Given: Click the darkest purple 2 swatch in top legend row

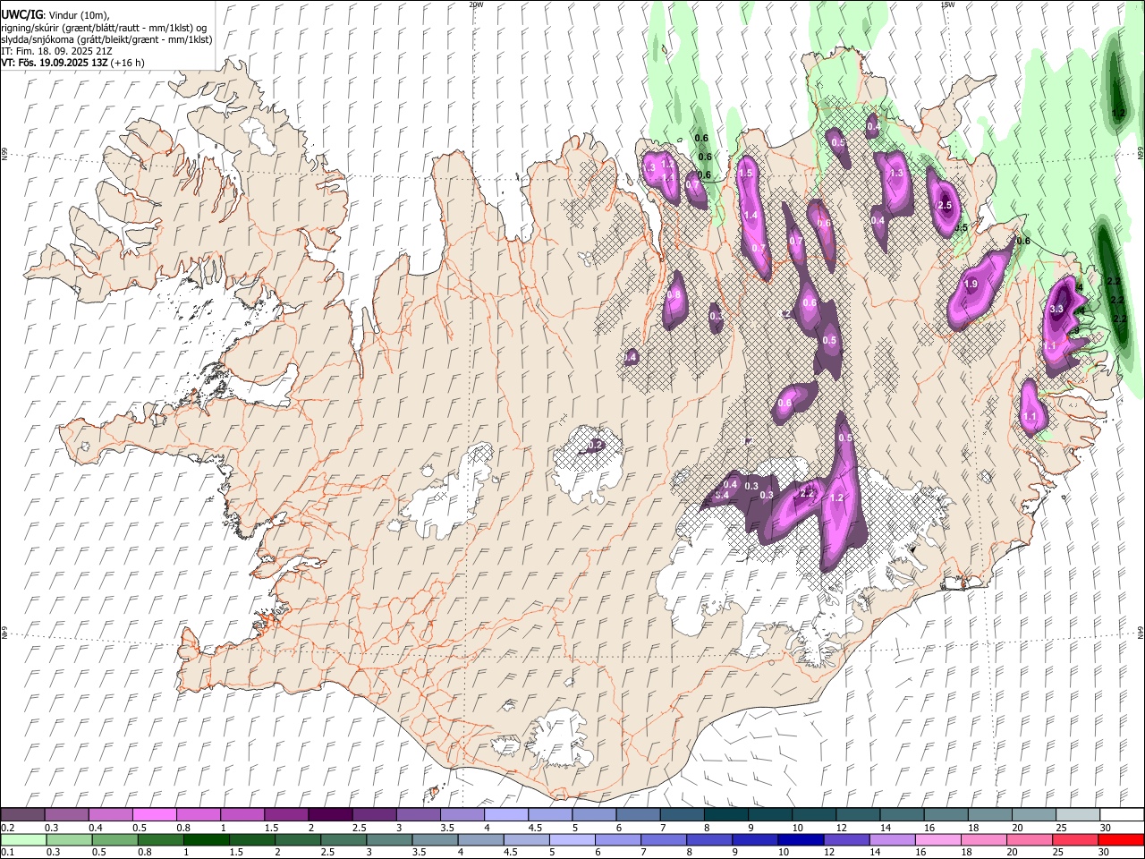Looking at the screenshot, I should pos(329,814).
